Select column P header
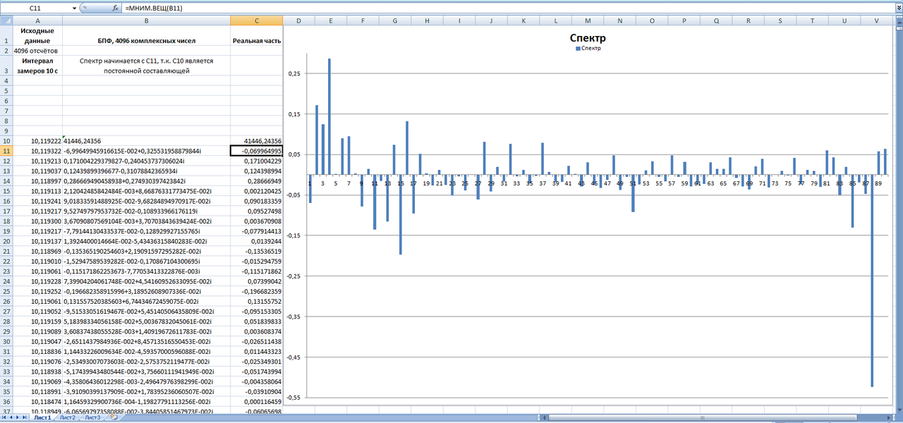Image resolution: width=903 pixels, height=423 pixels. tap(684, 20)
